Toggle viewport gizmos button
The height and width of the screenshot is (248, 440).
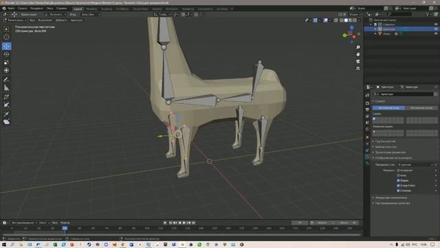tap(316, 20)
